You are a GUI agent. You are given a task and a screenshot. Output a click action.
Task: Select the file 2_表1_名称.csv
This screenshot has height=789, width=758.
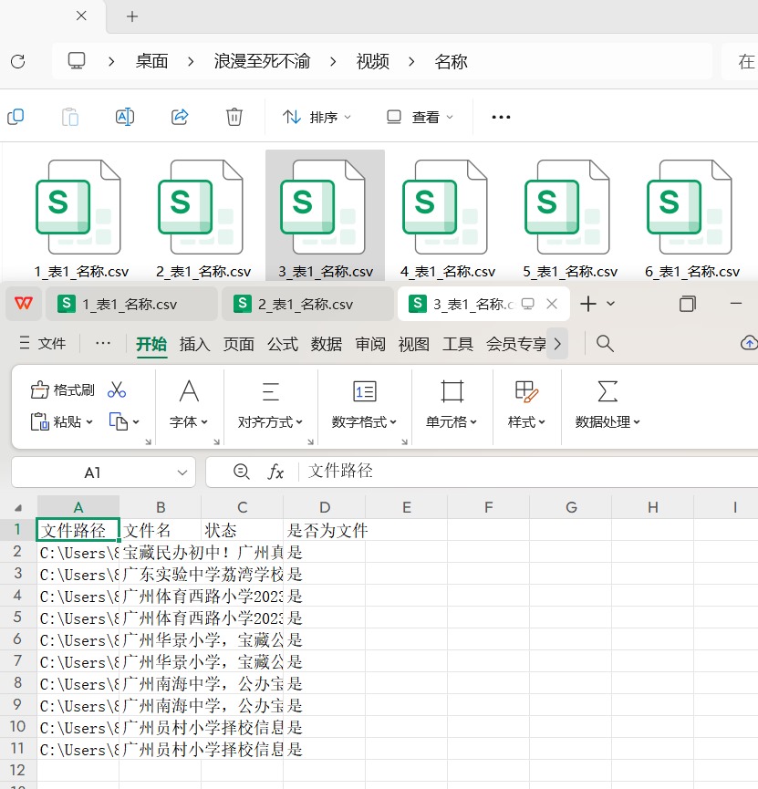(x=203, y=218)
